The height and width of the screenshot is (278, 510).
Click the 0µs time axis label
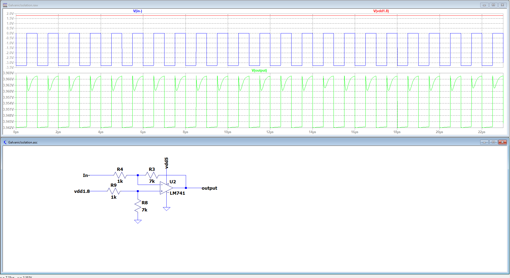[x=16, y=132]
